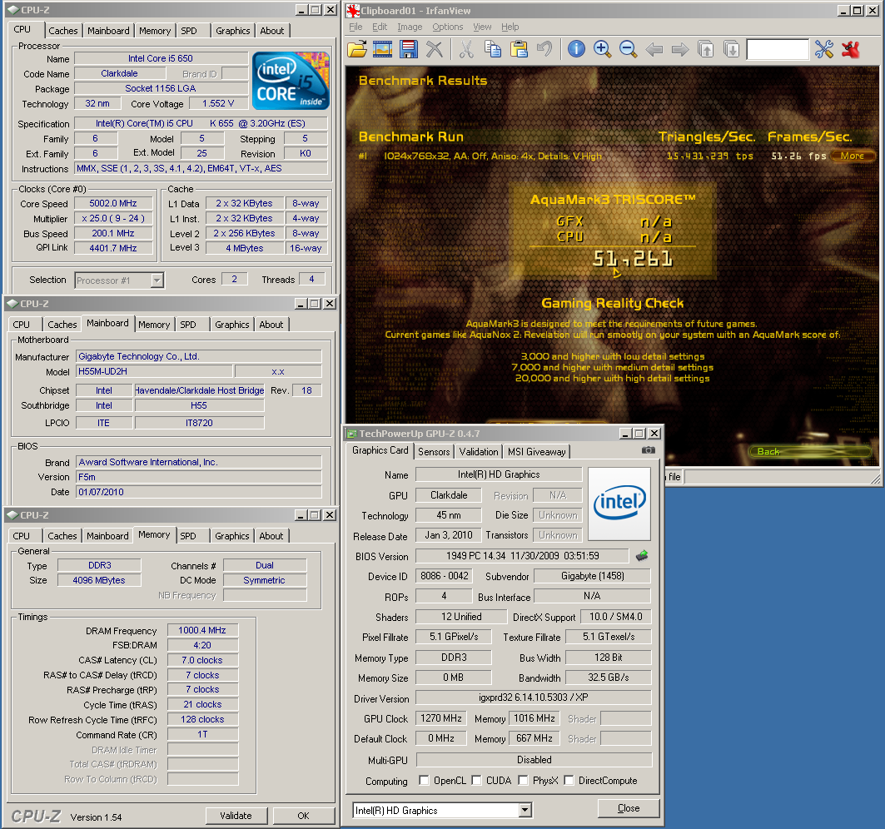Open the IrfanView slideshow icon
885x829 pixels.
[x=383, y=49]
